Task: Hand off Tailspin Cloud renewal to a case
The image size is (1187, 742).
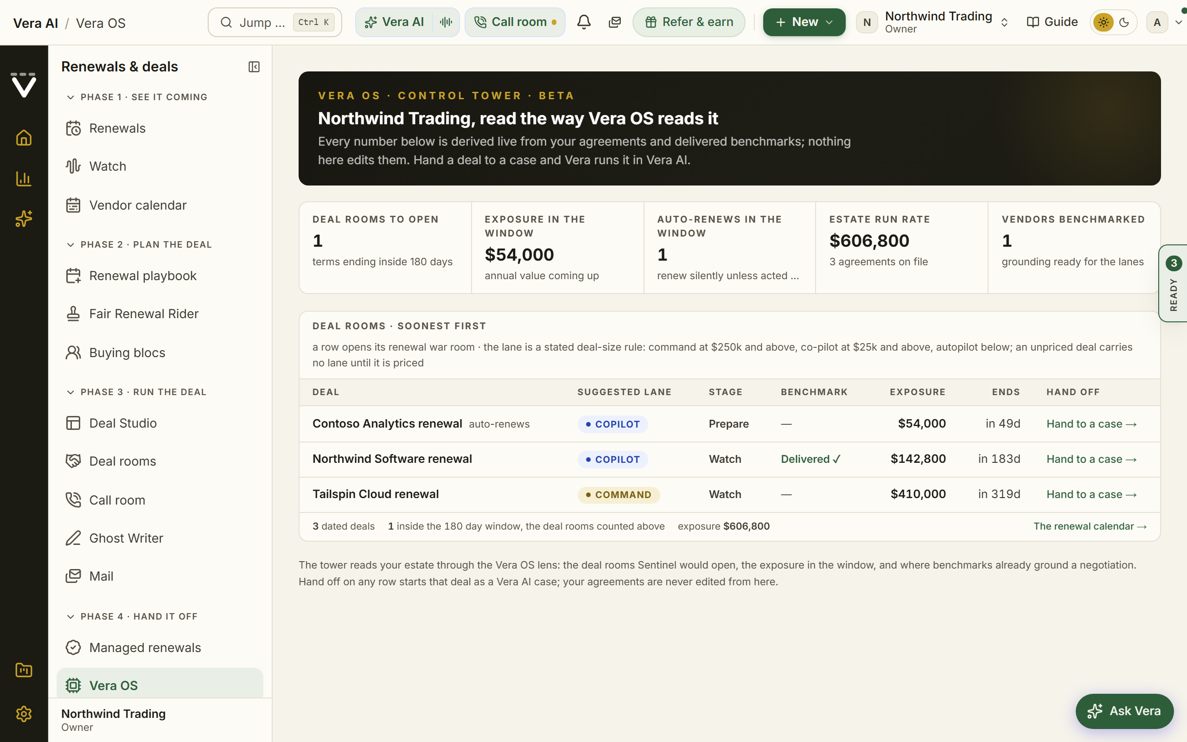Action: pos(1091,495)
